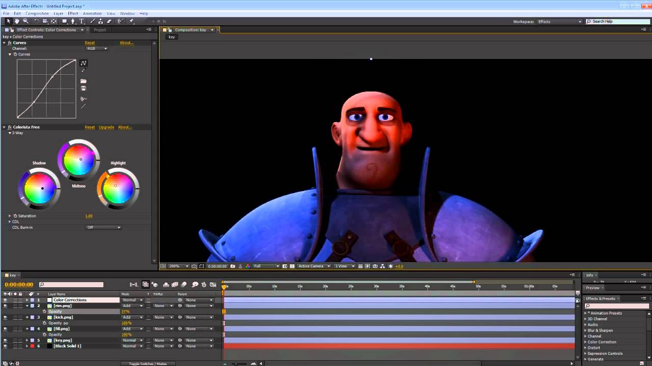Open the File menu
The width and height of the screenshot is (652, 366).
6,14
